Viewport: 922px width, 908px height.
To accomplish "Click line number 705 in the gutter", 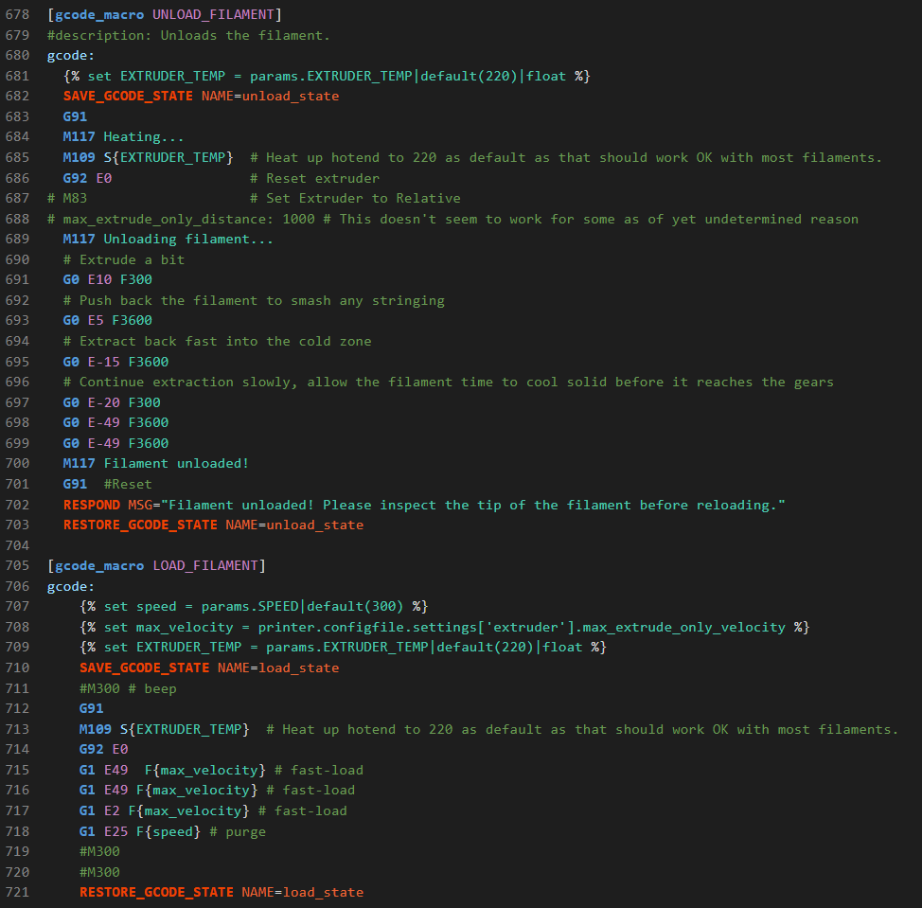I will point(17,566).
